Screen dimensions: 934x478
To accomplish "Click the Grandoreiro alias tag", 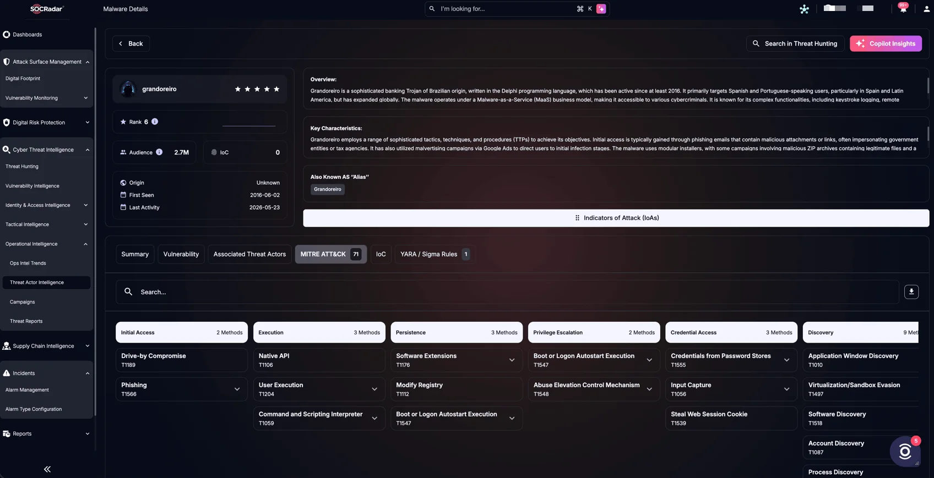I will [x=328, y=189].
